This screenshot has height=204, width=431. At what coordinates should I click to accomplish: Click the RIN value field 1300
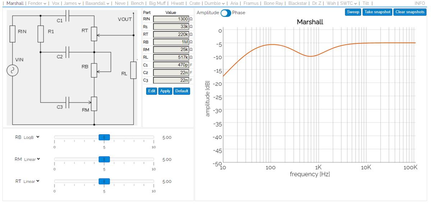pyautogui.click(x=171, y=19)
